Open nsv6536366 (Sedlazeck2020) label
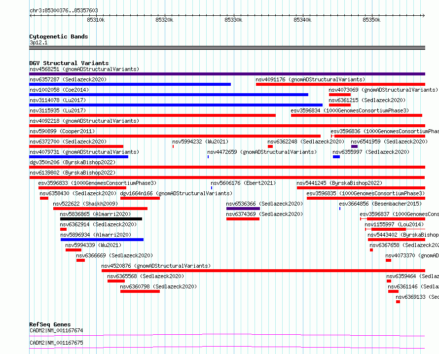439x354 pixels. tap(264, 204)
